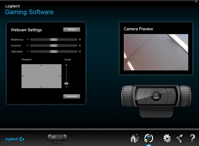Increase contrast with the plus icon

tap(80, 45)
